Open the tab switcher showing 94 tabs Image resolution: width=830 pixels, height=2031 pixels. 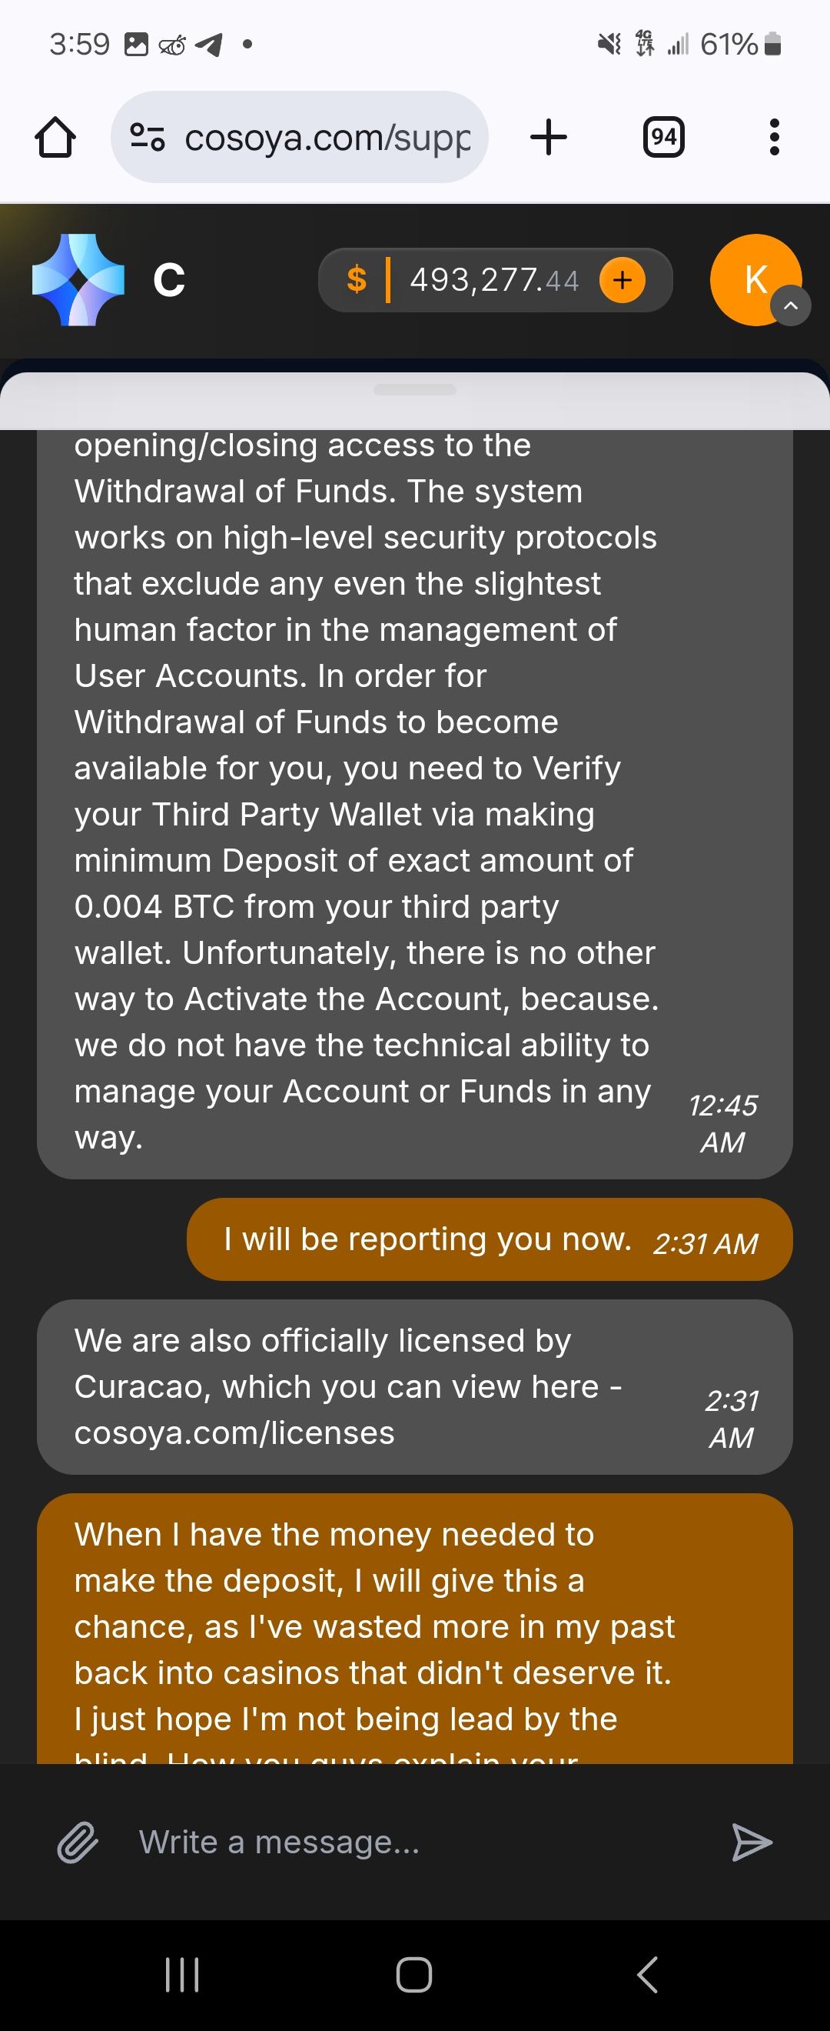(x=663, y=137)
